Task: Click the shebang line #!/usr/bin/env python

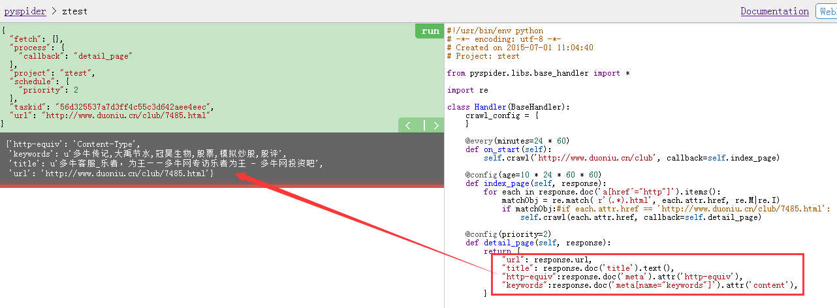Action: click(x=495, y=31)
